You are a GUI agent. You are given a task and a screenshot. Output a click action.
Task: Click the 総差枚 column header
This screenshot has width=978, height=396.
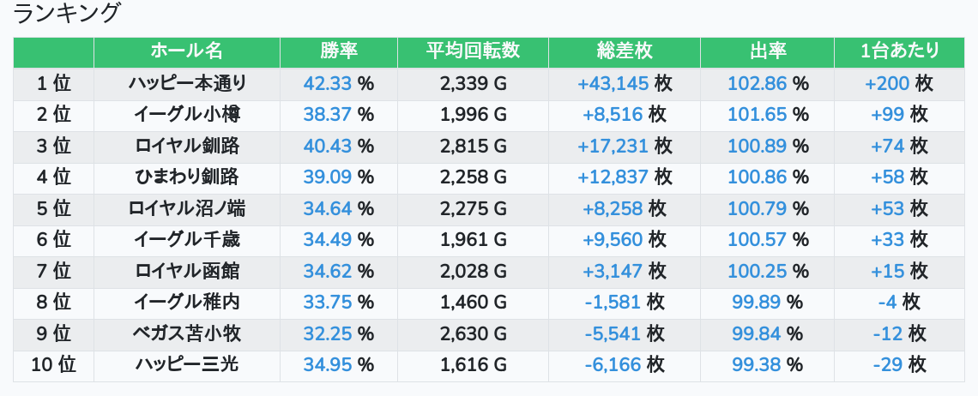(624, 51)
